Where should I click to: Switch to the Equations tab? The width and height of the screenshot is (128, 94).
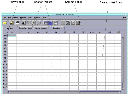point(57,28)
